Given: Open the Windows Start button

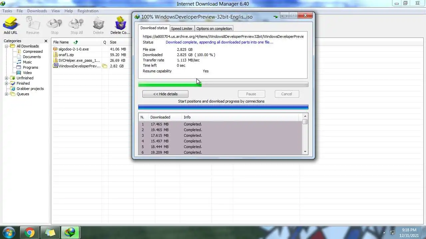Looking at the screenshot, I should click(8, 232).
